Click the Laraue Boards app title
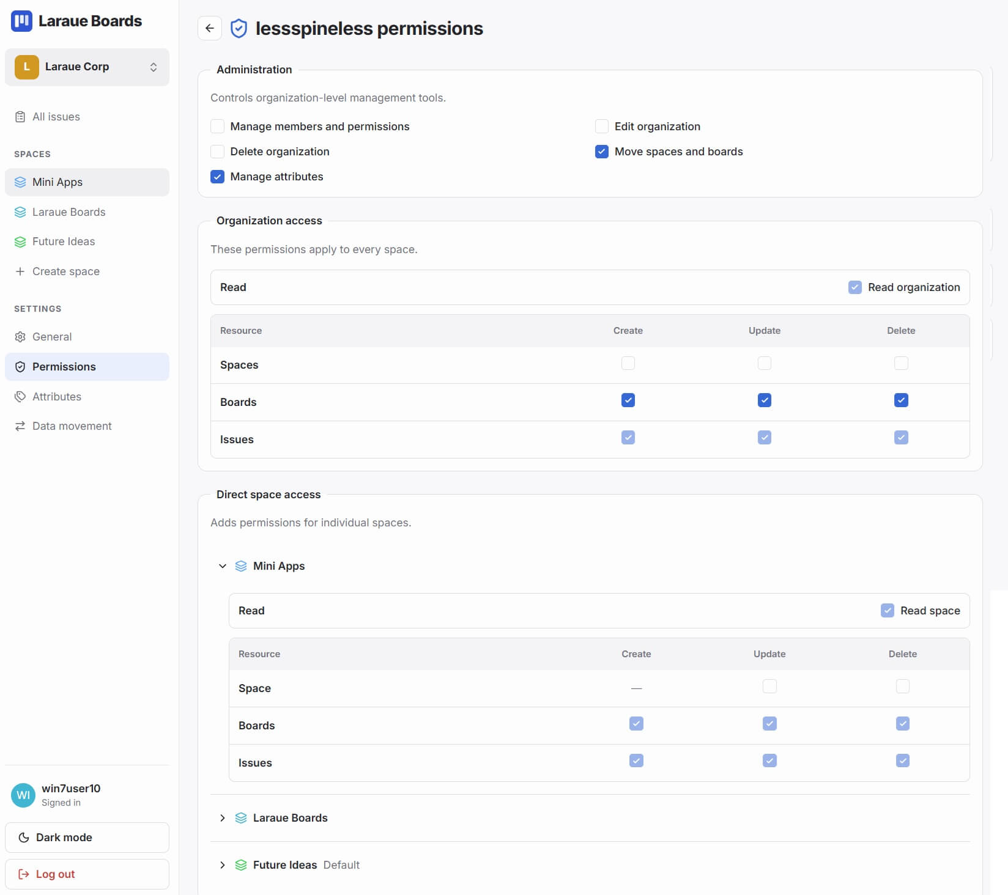 (90, 21)
